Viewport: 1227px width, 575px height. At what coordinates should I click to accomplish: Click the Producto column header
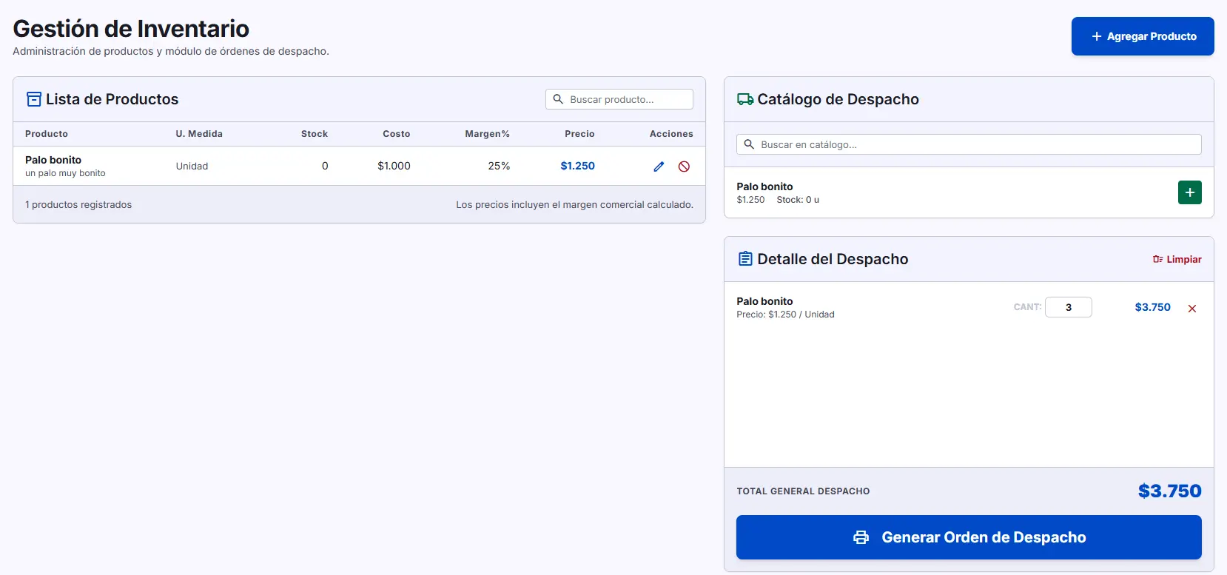point(47,134)
